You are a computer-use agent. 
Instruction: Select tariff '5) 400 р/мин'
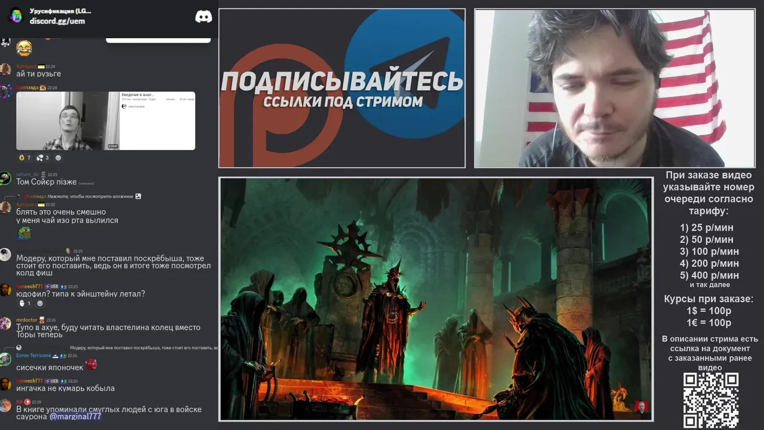[x=709, y=275]
